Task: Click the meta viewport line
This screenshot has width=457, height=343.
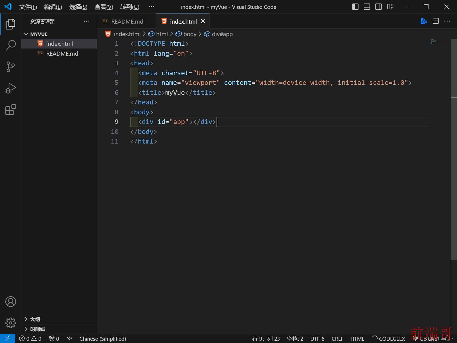Action: point(275,83)
